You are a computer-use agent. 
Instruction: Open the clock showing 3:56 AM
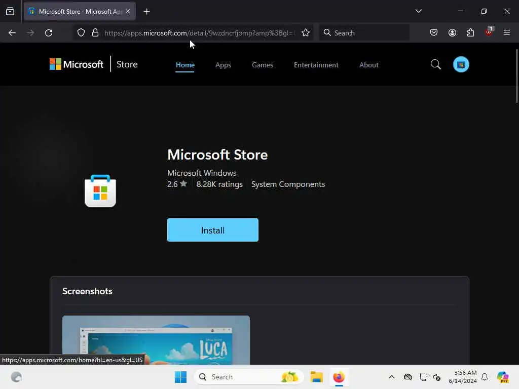pyautogui.click(x=462, y=377)
